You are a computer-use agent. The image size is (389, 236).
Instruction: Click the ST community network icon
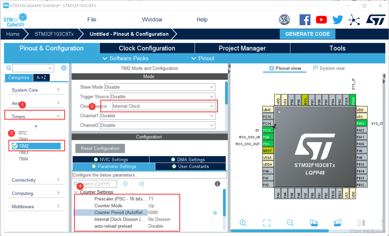354,20
